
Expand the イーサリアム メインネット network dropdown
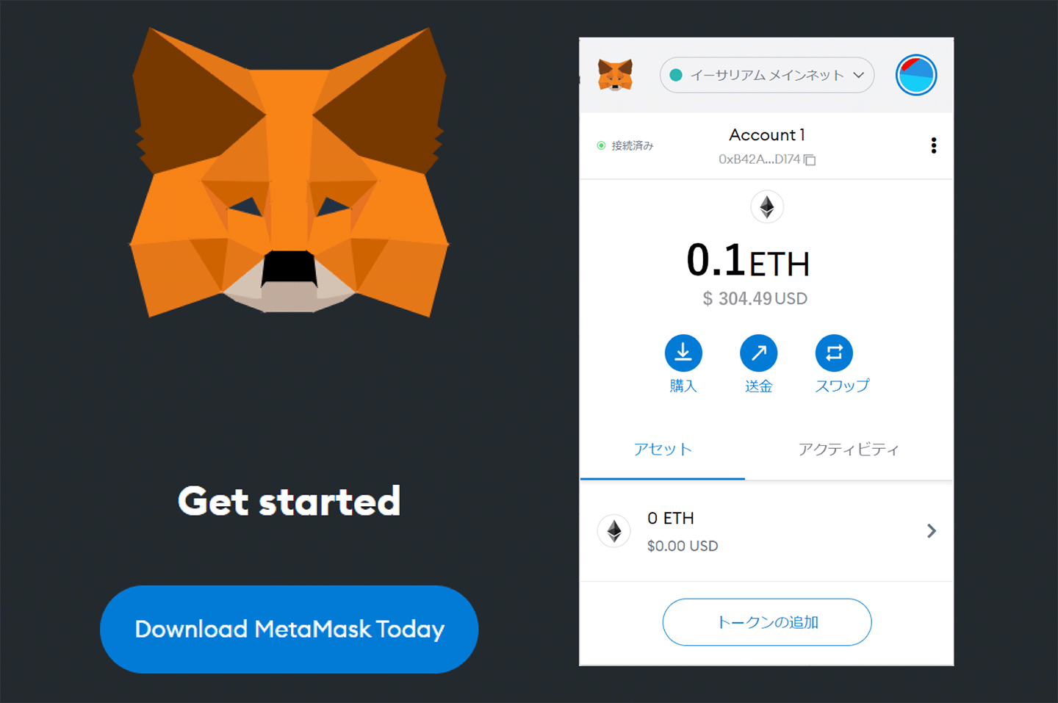click(767, 75)
